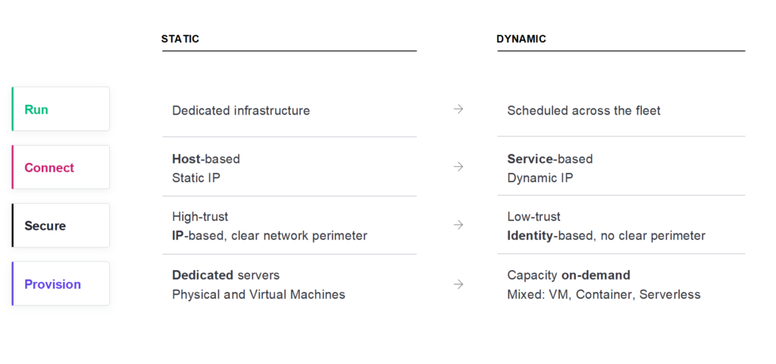Click Physical and Virtual Machines text

(258, 295)
